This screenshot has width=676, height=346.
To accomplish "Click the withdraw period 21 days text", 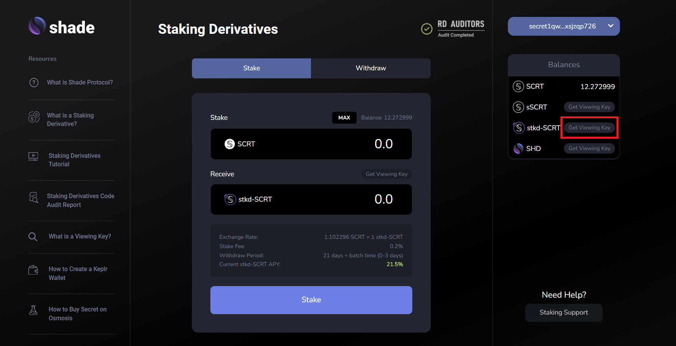I will pos(363,255).
